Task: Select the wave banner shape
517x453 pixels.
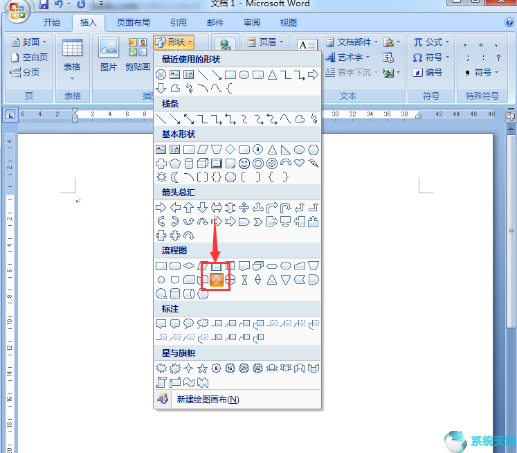Action: pos(189,382)
